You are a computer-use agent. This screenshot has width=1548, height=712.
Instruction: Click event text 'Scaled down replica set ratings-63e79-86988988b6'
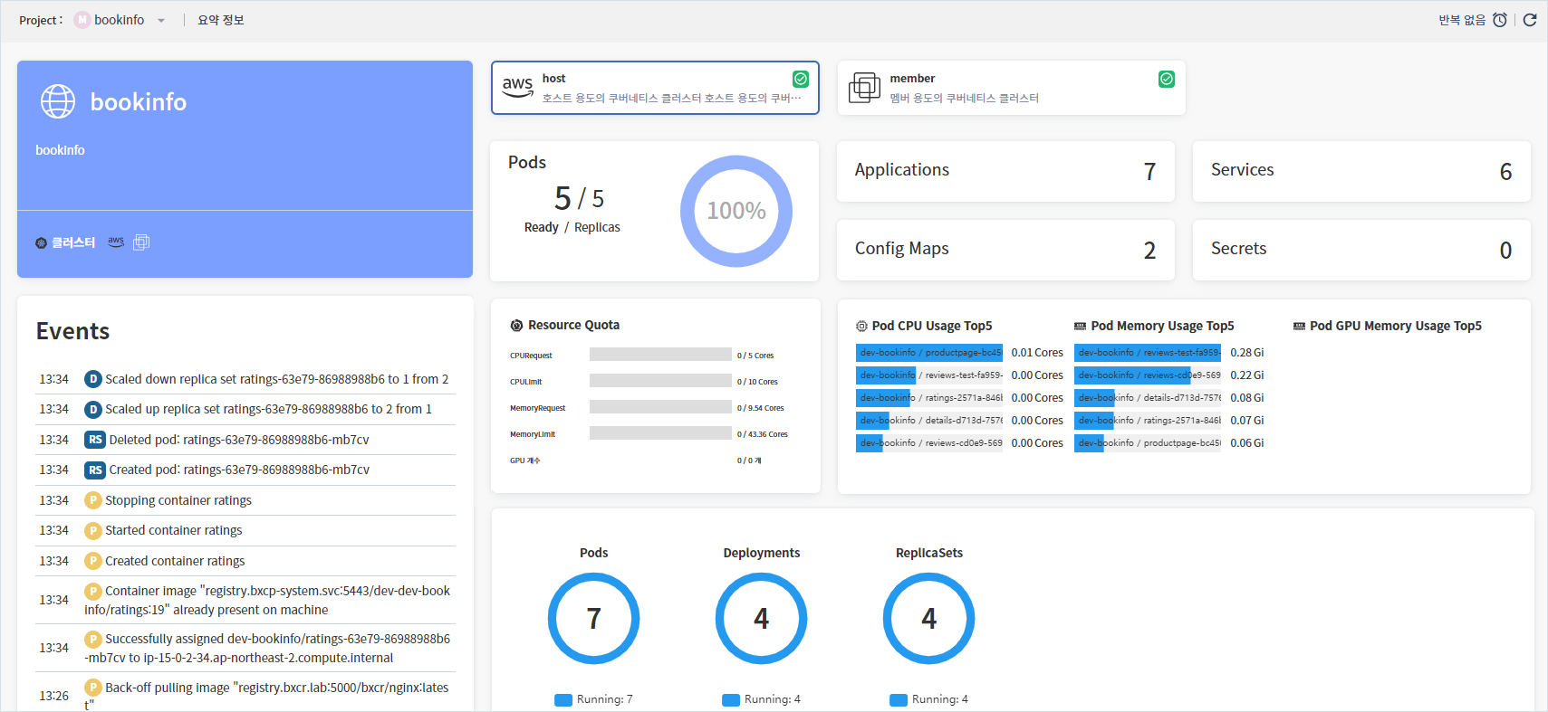pyautogui.click(x=245, y=379)
